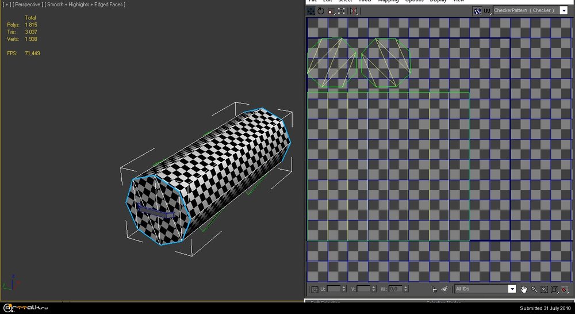The height and width of the screenshot is (314, 575).
Task: Open the All IDs material dropdown
Action: coord(512,289)
